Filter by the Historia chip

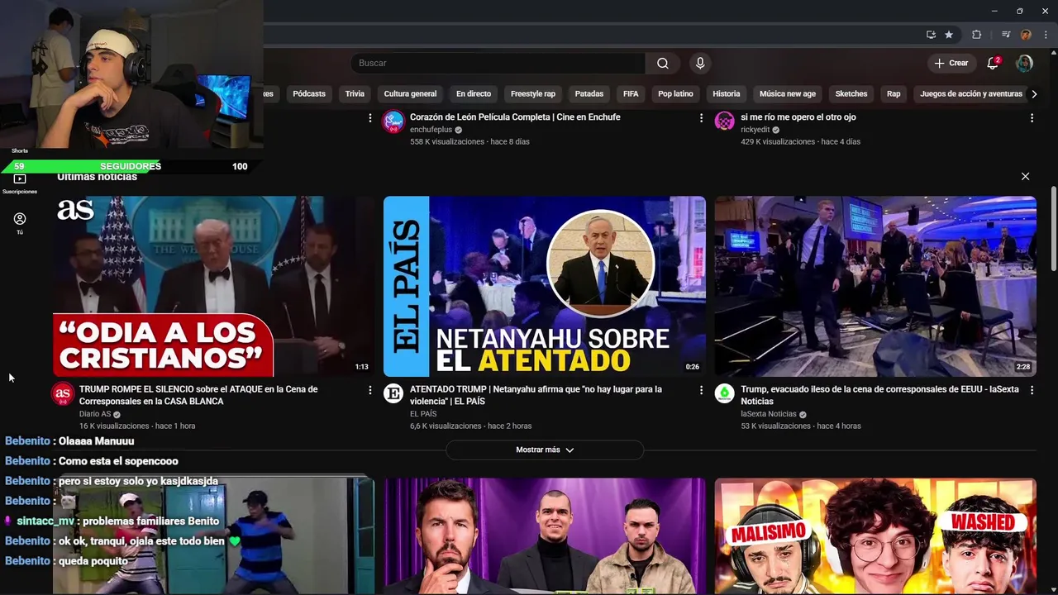click(x=727, y=93)
